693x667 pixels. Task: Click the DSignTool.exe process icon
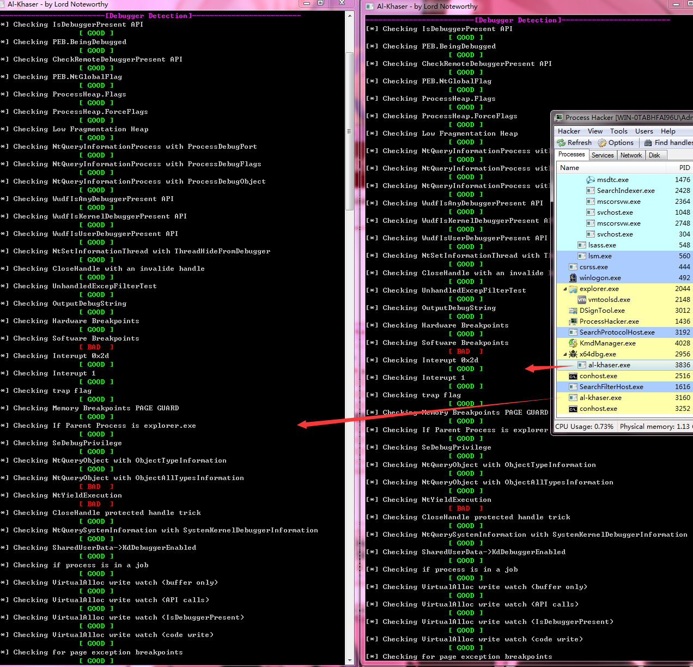click(573, 311)
